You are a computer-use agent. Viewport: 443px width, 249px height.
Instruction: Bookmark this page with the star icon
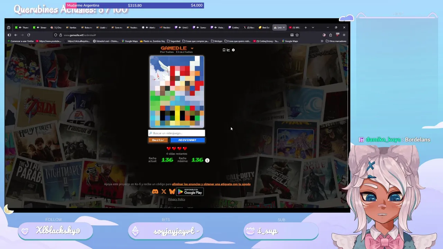point(297,35)
